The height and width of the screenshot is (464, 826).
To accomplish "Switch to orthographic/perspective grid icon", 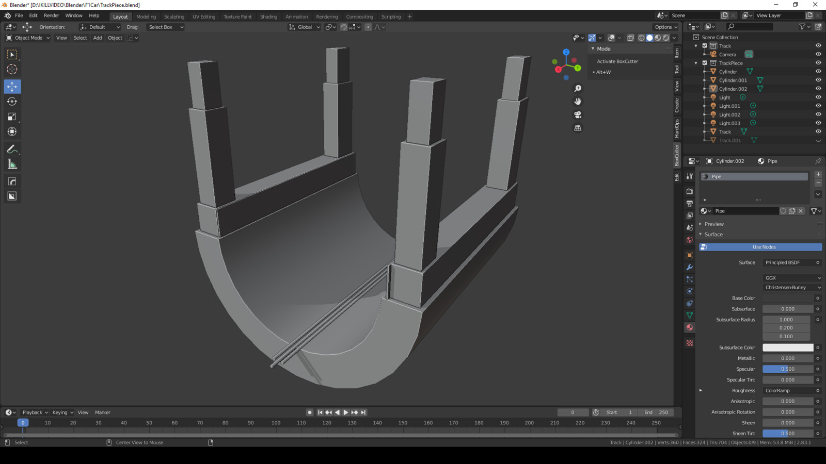I will 578,128.
